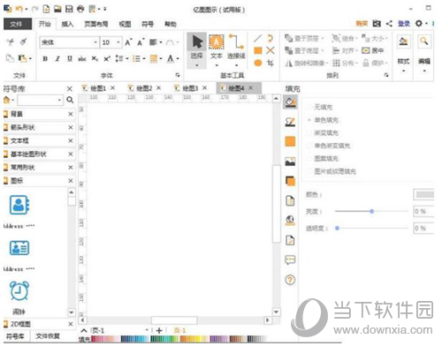Pick the straight line drawing tool
Image resolution: width=442 pixels, height=346 pixels.
tap(258, 38)
